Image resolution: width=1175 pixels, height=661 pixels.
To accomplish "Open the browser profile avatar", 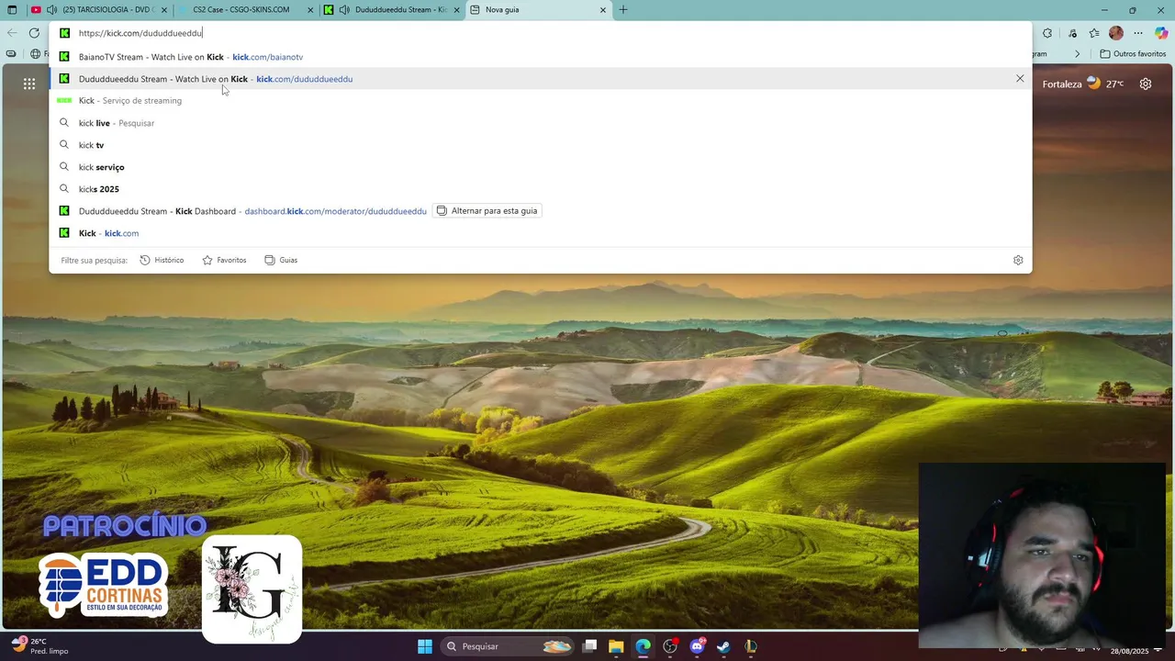I will pos(1116,33).
